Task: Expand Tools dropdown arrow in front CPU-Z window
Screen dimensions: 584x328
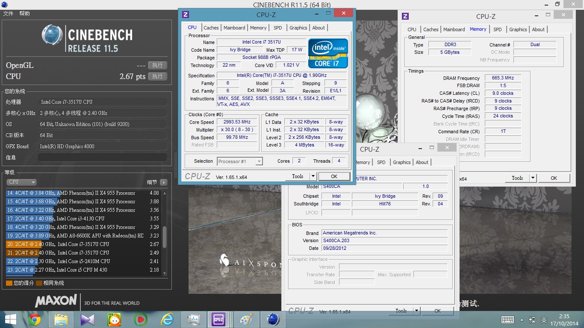Action: tap(313, 176)
